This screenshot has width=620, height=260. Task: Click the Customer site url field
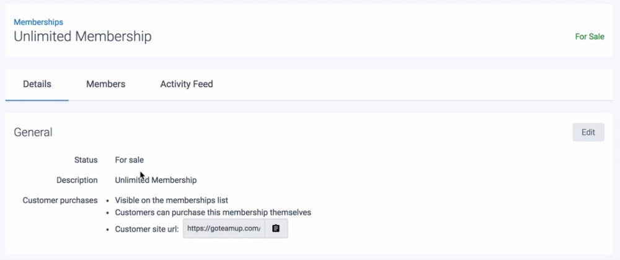click(224, 228)
